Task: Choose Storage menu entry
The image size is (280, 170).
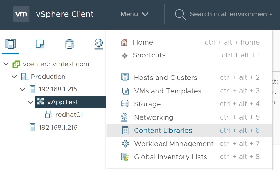Action: (x=189, y=104)
